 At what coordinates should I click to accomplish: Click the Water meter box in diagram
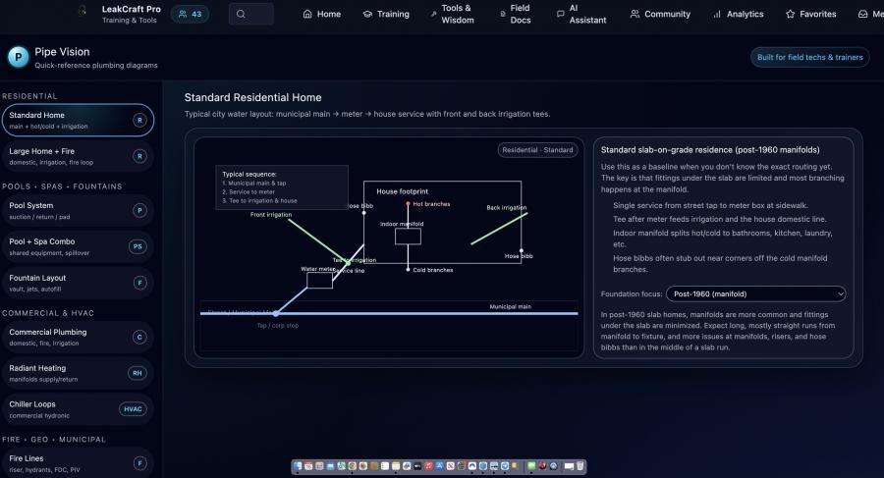pyautogui.click(x=319, y=281)
